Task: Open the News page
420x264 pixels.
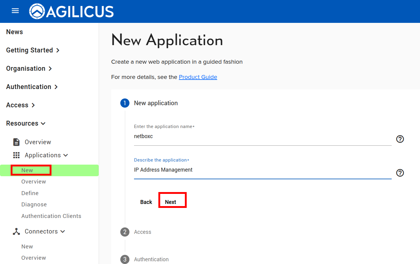Action: point(14,32)
